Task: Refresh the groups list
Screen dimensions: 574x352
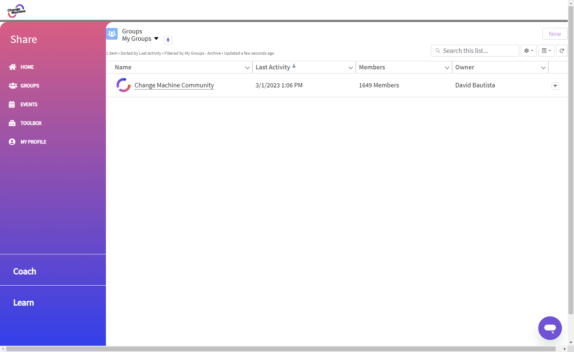Action: coord(561,51)
